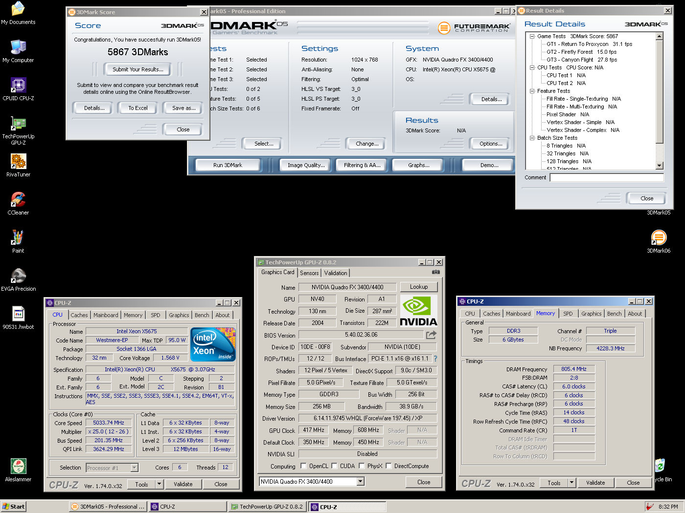This screenshot has height=513, width=685.
Task: Enable the OpenCL checkbox in GPU-Z
Action: point(303,466)
